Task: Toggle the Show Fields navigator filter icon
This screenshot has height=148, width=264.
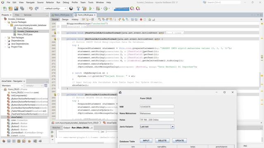Action: click(x=9, y=141)
